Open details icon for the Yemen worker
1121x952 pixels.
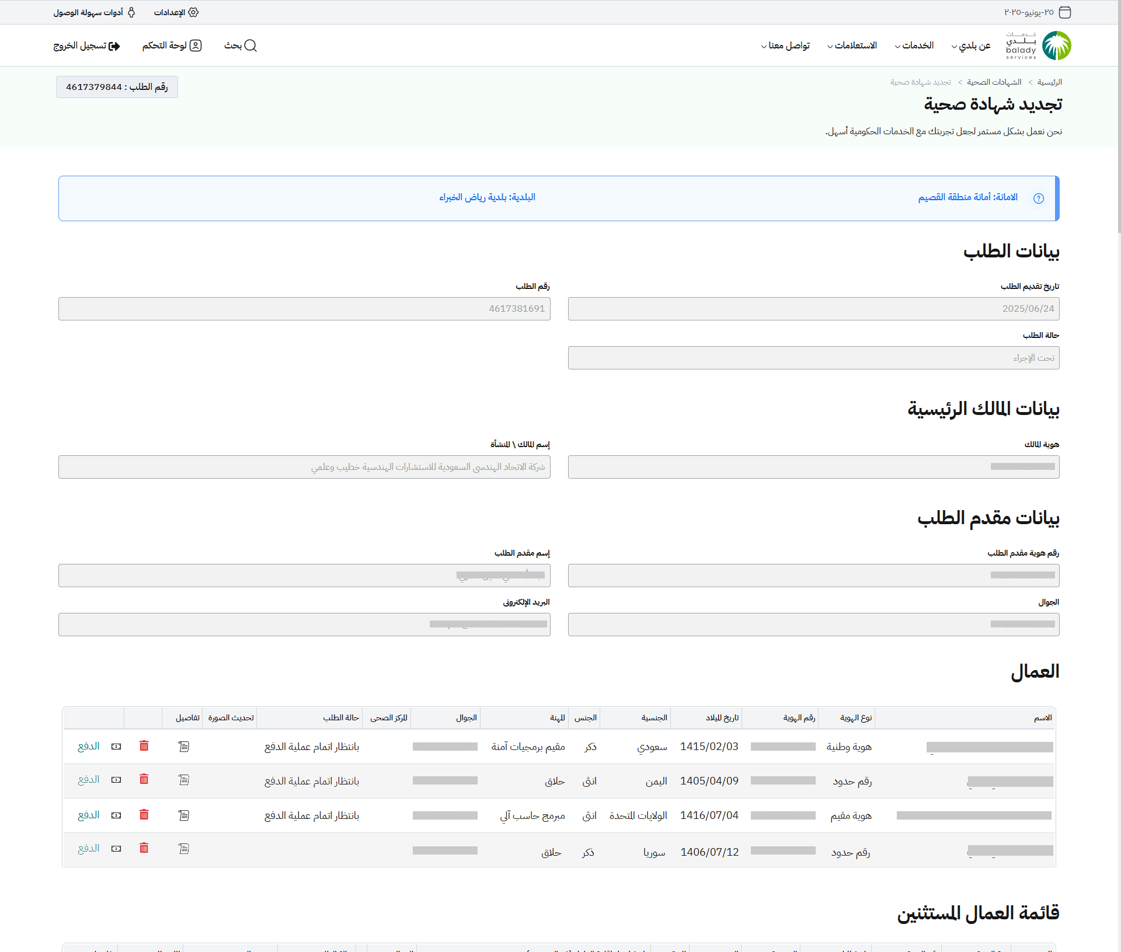(183, 780)
